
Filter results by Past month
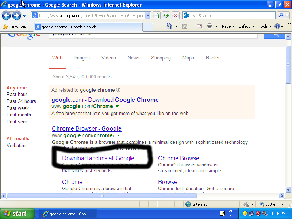pyautogui.click(x=19, y=115)
